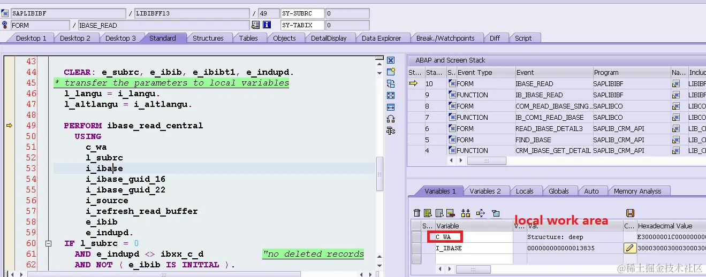Click the services headset icon
This screenshot has width=706, height=277.
coord(391,119)
